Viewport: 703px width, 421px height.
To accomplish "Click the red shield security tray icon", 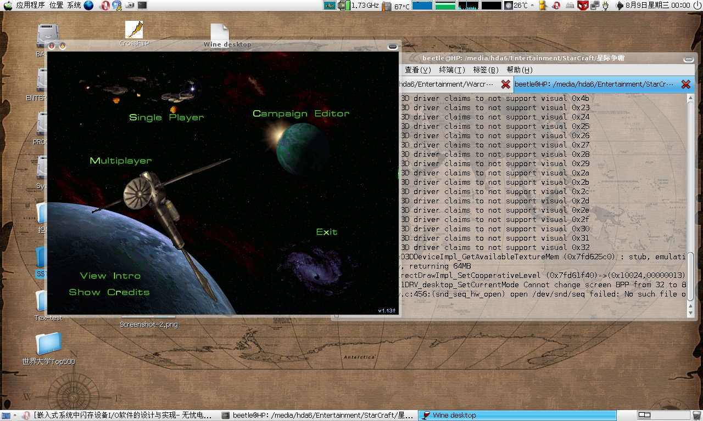I will 582,5.
